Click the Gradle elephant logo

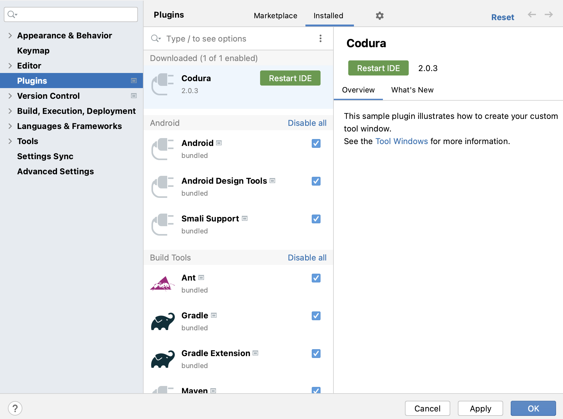click(x=162, y=321)
